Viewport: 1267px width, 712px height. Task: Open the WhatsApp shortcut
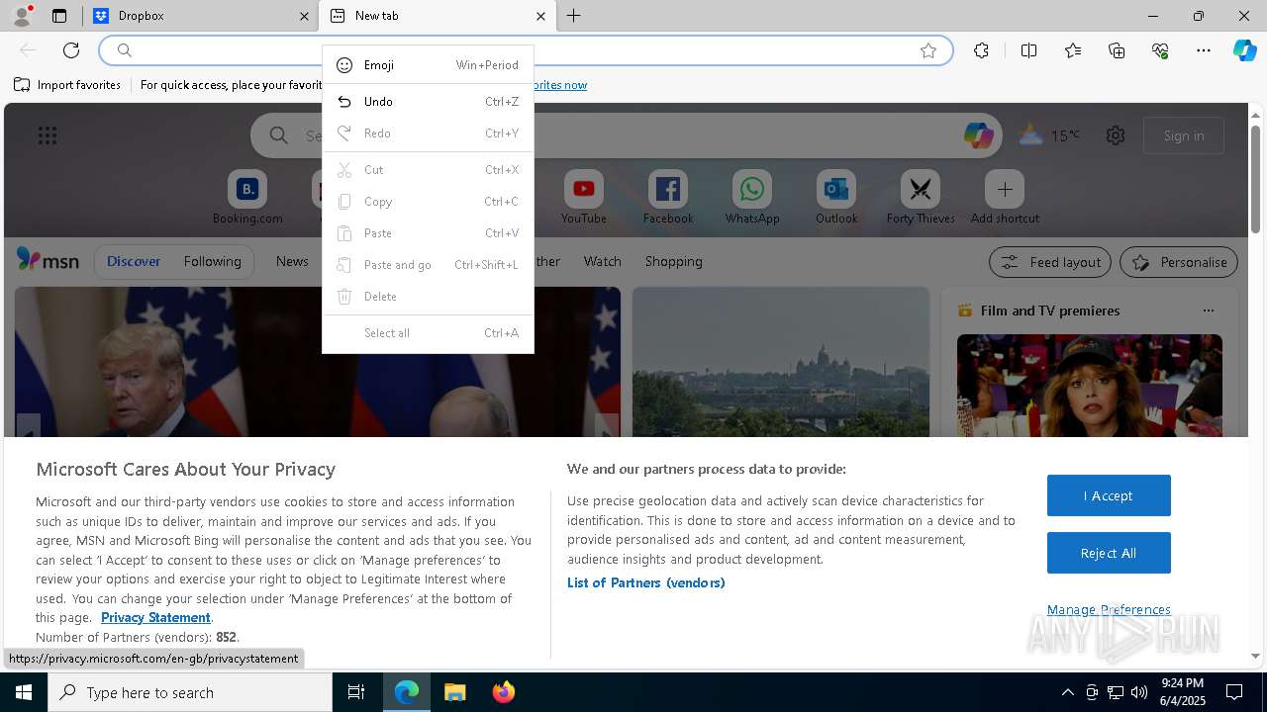click(752, 198)
